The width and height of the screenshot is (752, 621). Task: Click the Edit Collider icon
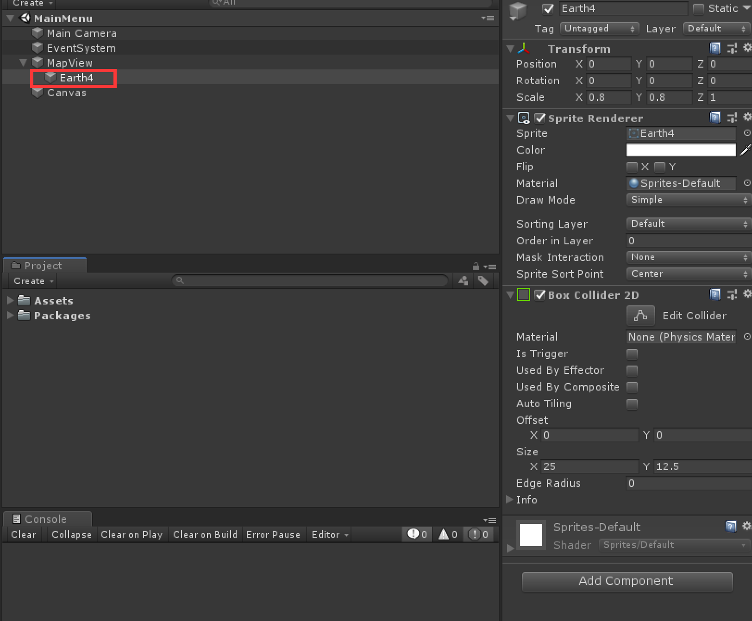pyautogui.click(x=640, y=316)
